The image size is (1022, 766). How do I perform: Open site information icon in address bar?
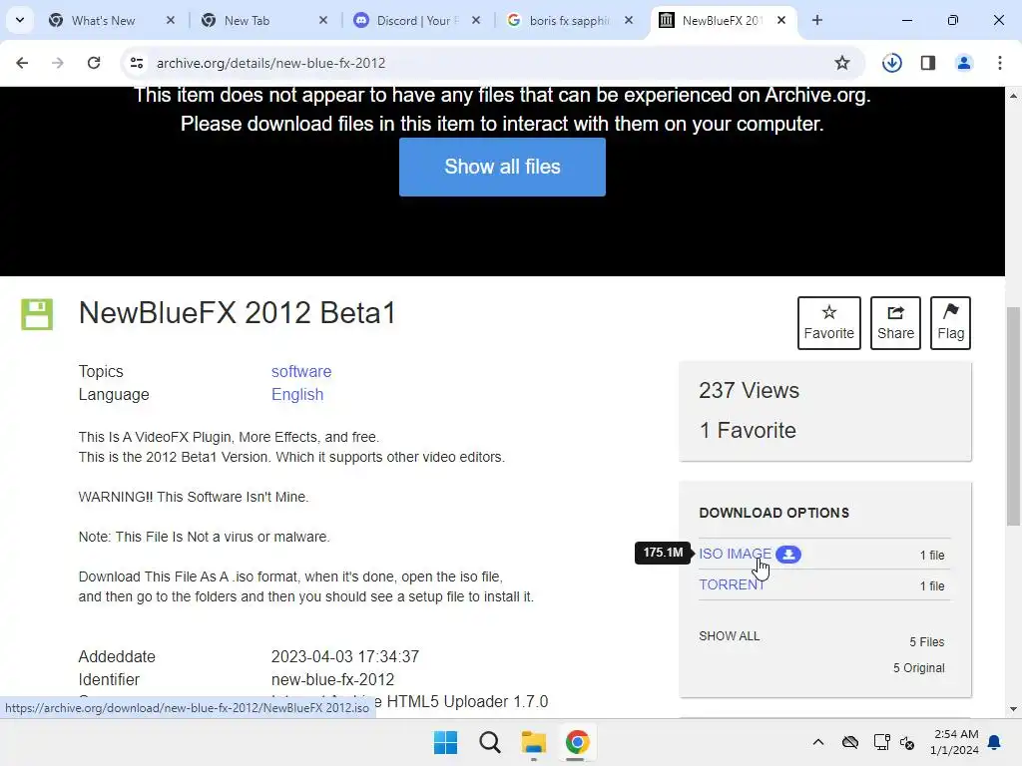point(136,63)
